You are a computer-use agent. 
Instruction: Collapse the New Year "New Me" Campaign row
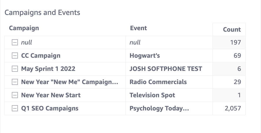coord(14,82)
